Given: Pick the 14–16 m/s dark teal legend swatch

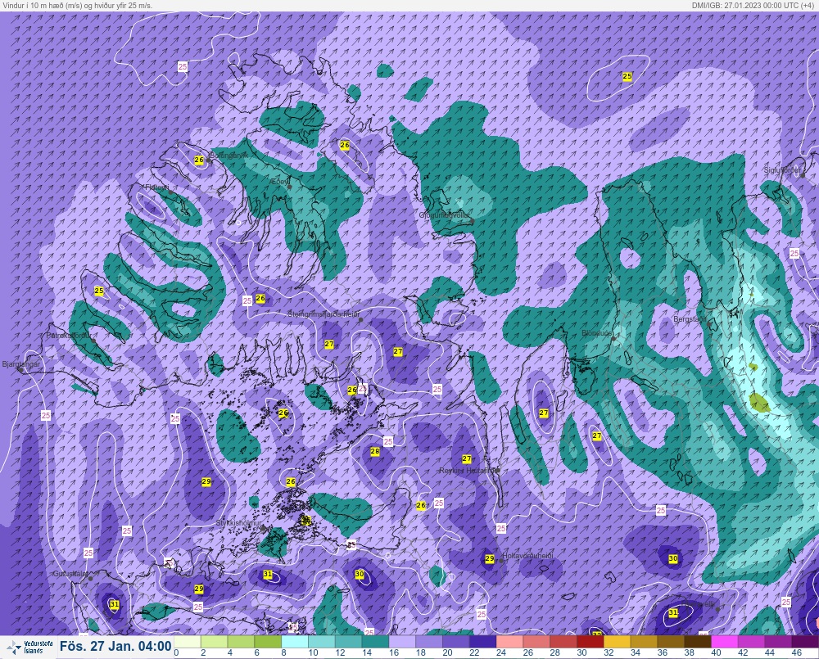Looking at the screenshot, I should tap(375, 641).
